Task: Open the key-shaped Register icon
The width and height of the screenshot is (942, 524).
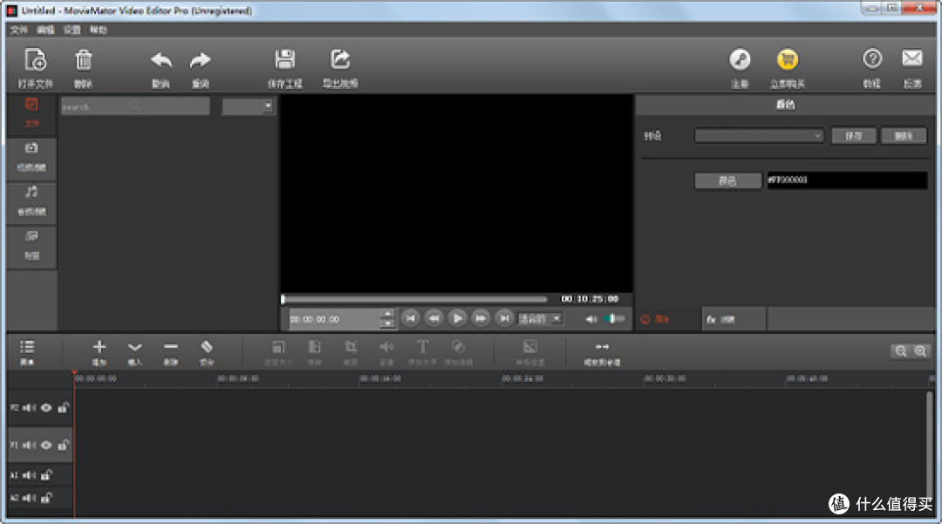Action: coord(740,60)
